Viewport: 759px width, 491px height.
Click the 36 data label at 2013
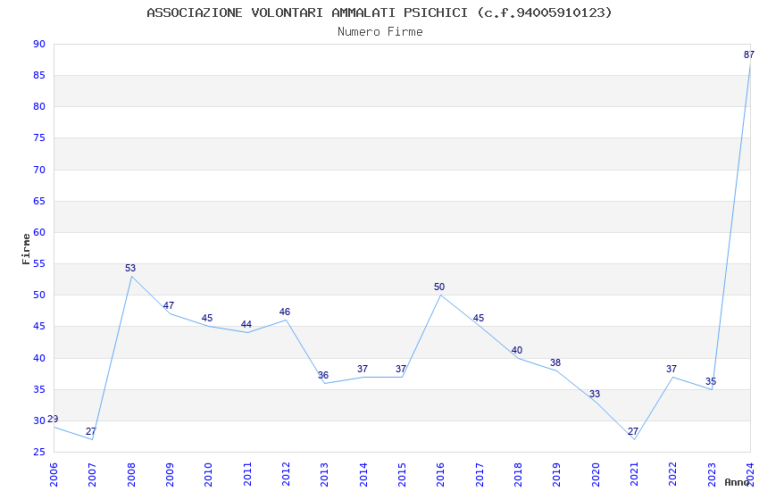323,375
